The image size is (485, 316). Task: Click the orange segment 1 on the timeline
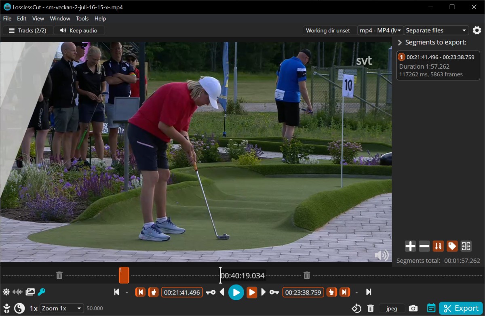[x=124, y=275]
